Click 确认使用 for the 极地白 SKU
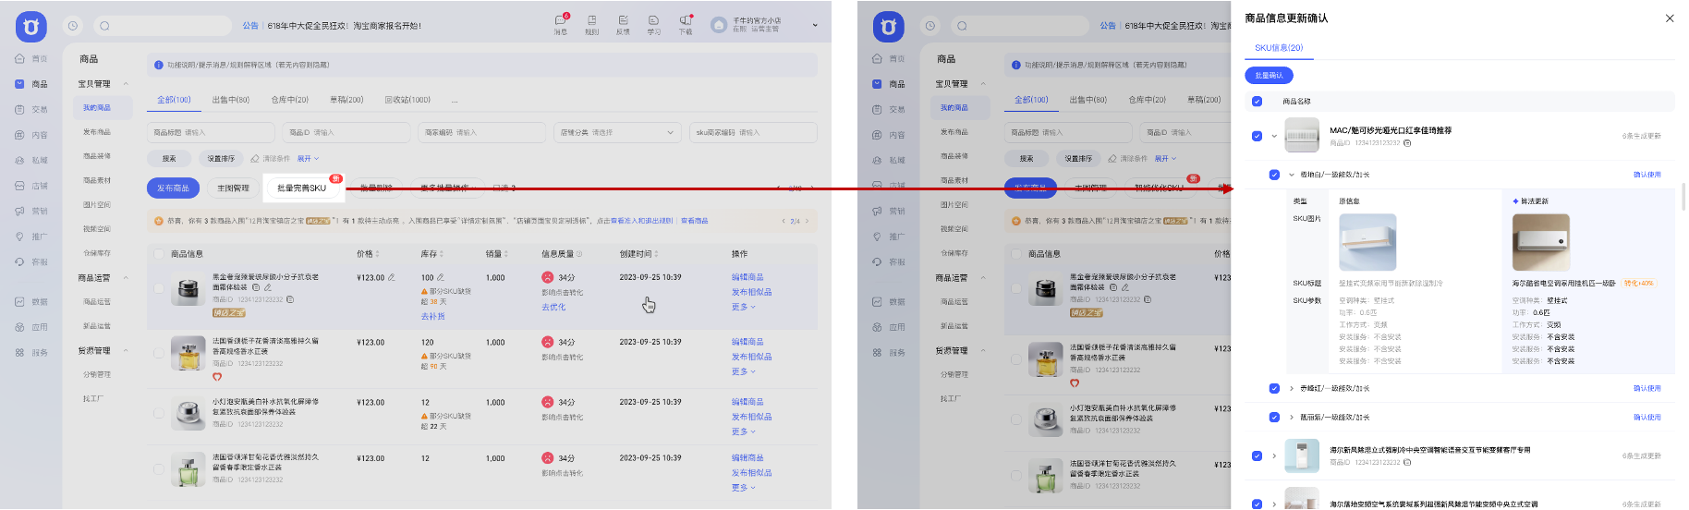The height and width of the screenshot is (510, 1689). (x=1646, y=175)
